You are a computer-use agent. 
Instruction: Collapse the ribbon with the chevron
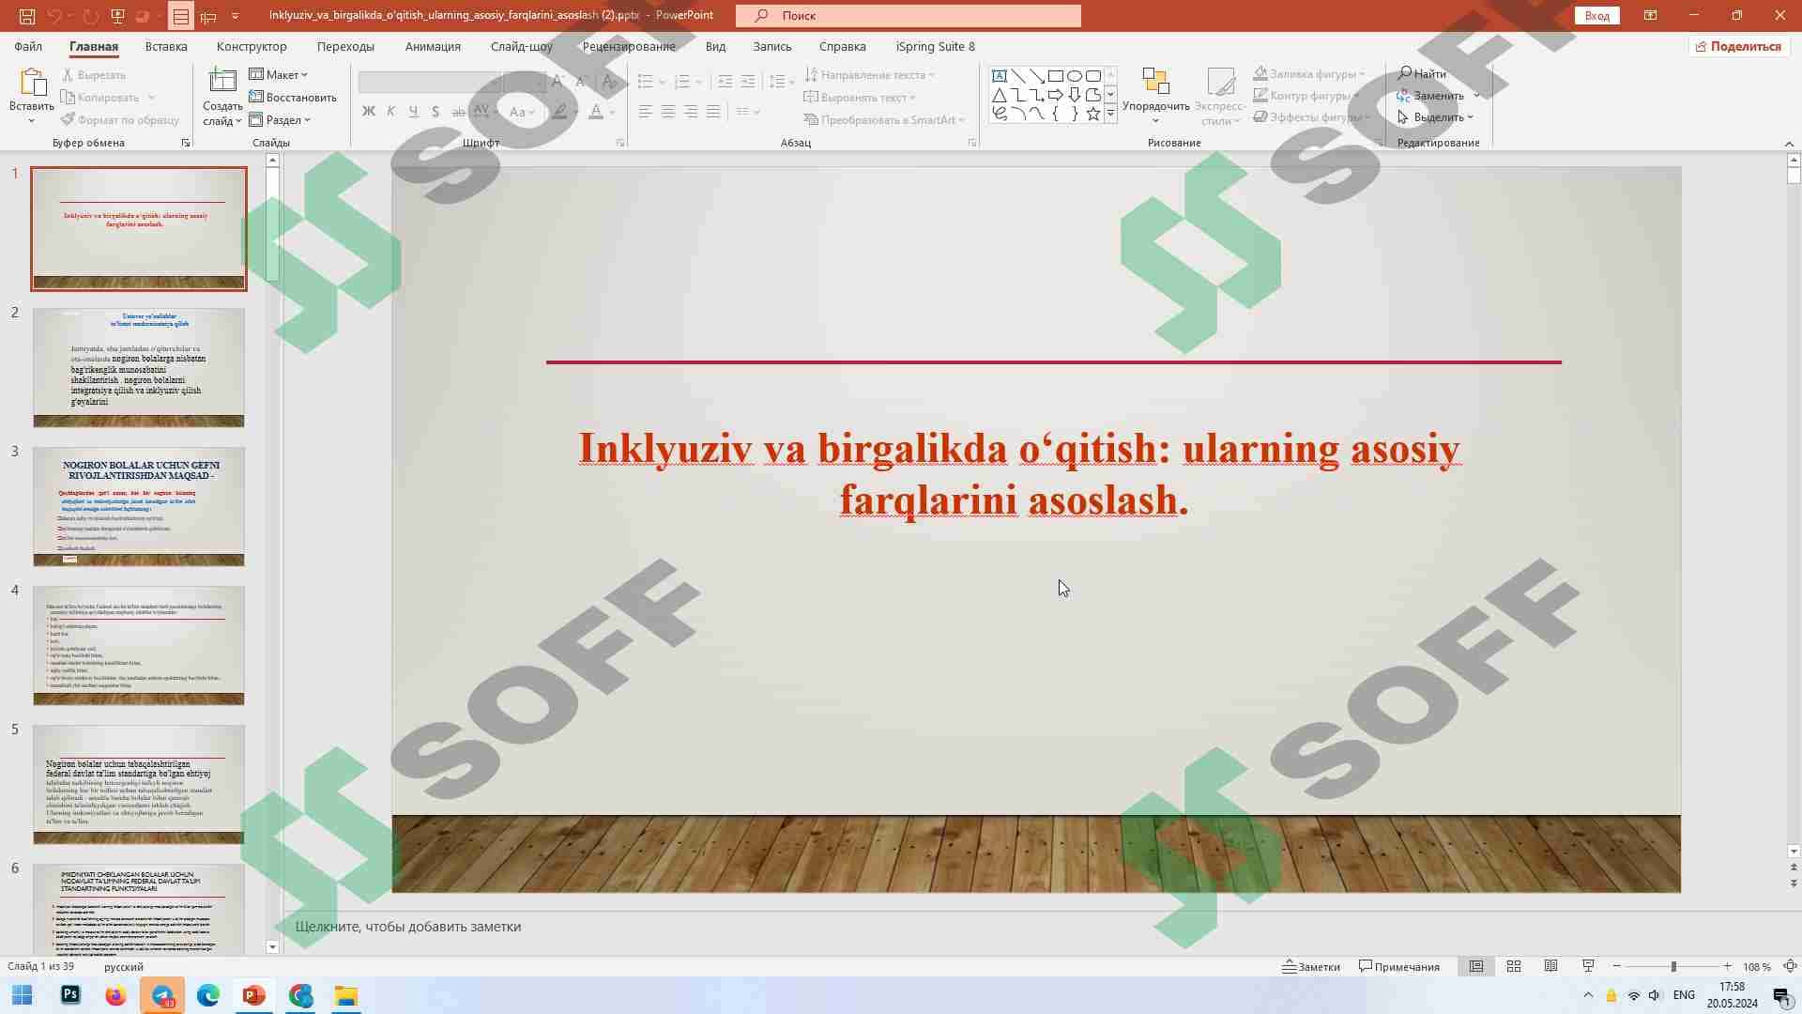(x=1789, y=143)
